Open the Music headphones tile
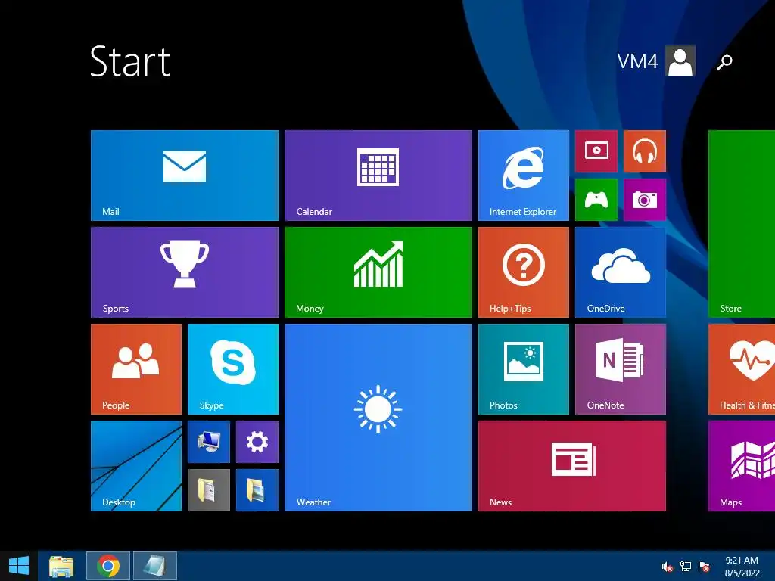This screenshot has width=775, height=581. [x=645, y=151]
